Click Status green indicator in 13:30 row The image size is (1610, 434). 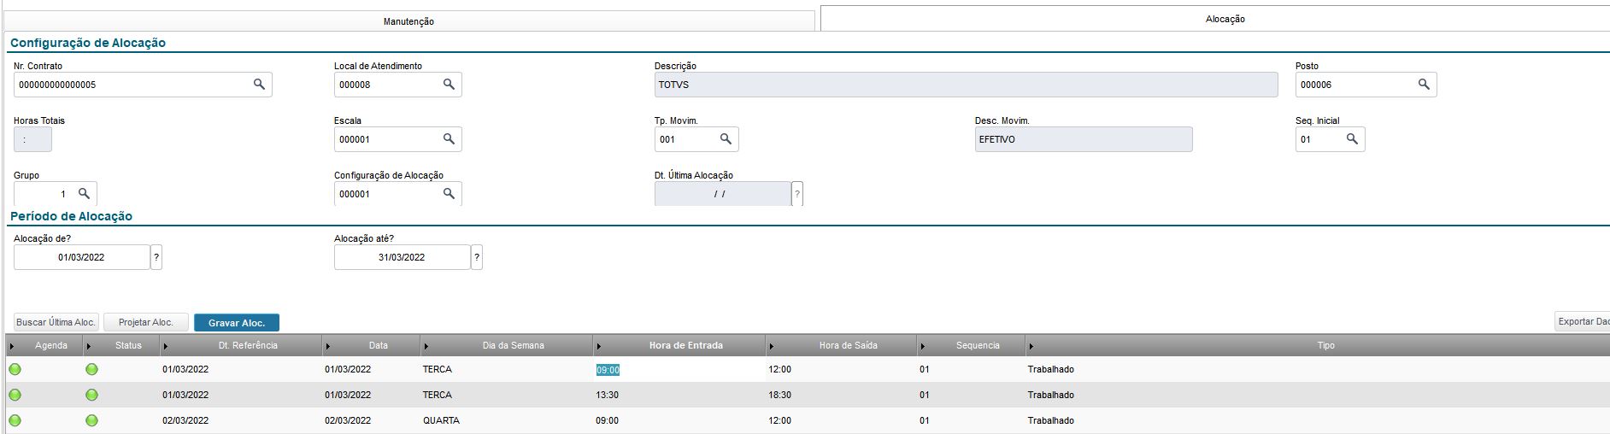(91, 395)
